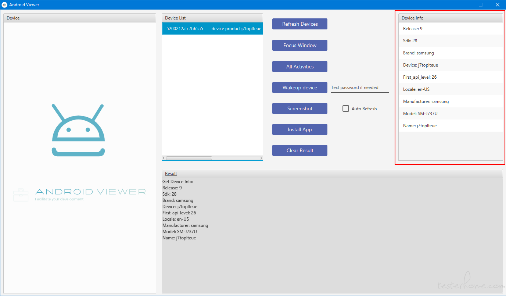Close the Android Viewer window
Viewport: 506px width, 296px height.
497,5
